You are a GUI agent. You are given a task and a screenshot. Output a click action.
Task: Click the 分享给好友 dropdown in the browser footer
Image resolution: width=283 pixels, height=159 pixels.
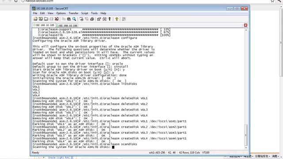tap(262, 156)
